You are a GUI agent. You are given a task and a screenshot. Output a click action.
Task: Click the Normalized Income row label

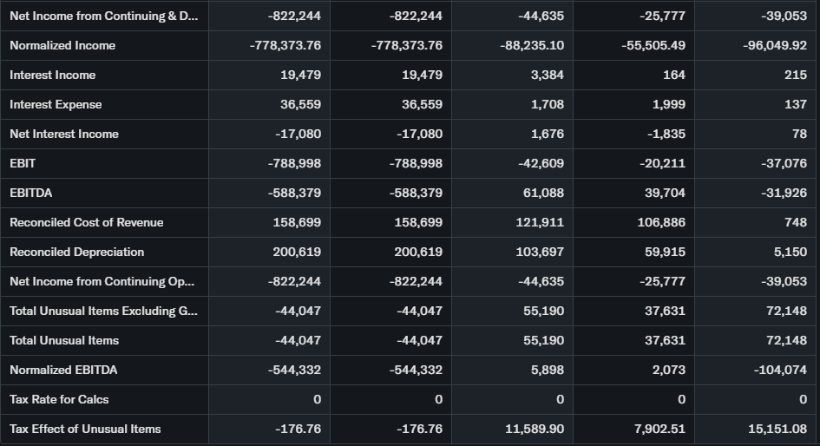62,45
